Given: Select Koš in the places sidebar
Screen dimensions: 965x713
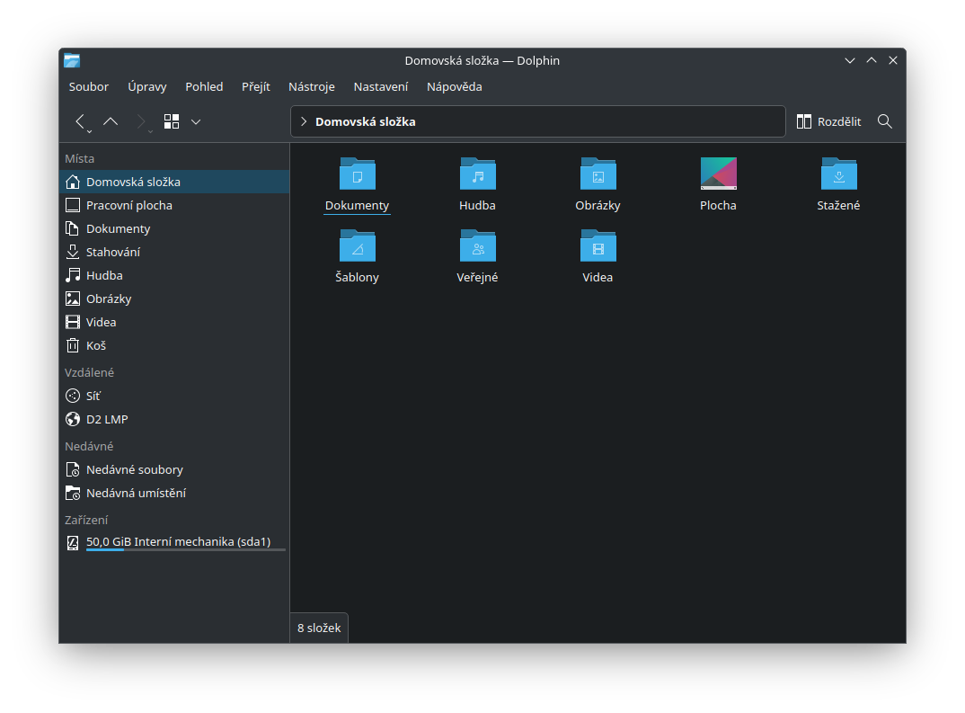Looking at the screenshot, I should [x=96, y=345].
